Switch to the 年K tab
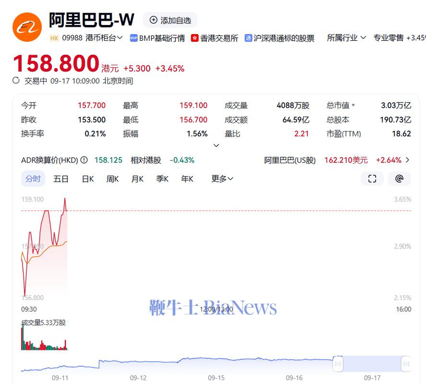Viewport: 426px width, 385px height. [x=187, y=178]
